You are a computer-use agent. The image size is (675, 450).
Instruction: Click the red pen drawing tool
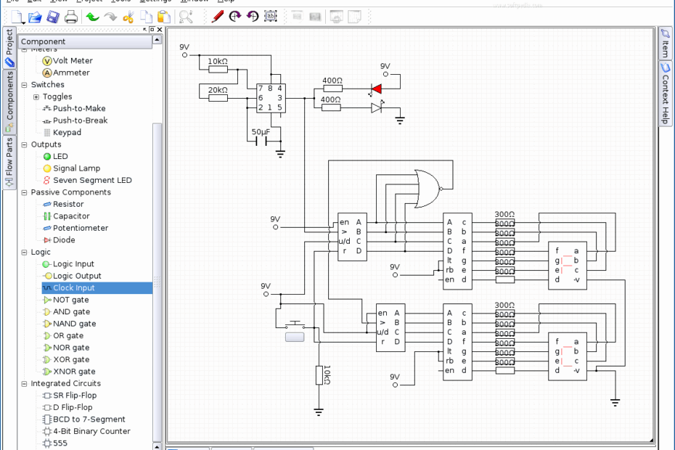[217, 15]
